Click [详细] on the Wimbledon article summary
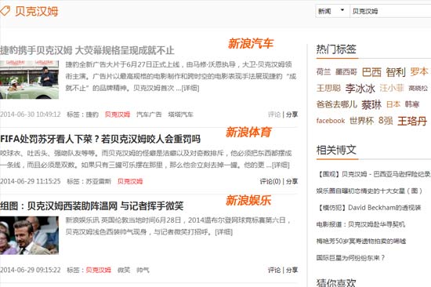 pos(224,232)
